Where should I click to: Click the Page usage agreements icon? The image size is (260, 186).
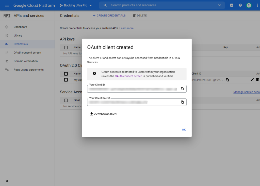(x=7, y=70)
